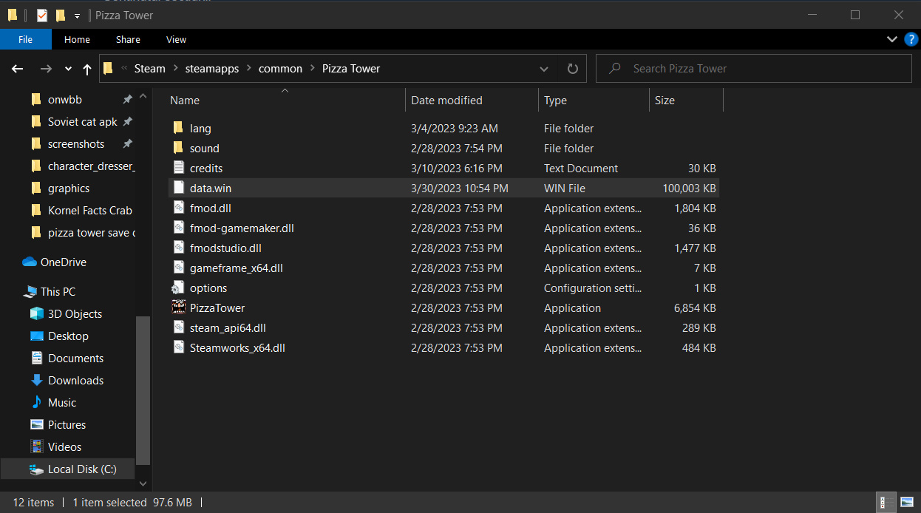Viewport: 921px width, 513px height.
Task: Click the Refresh icon in address bar
Action: click(572, 69)
